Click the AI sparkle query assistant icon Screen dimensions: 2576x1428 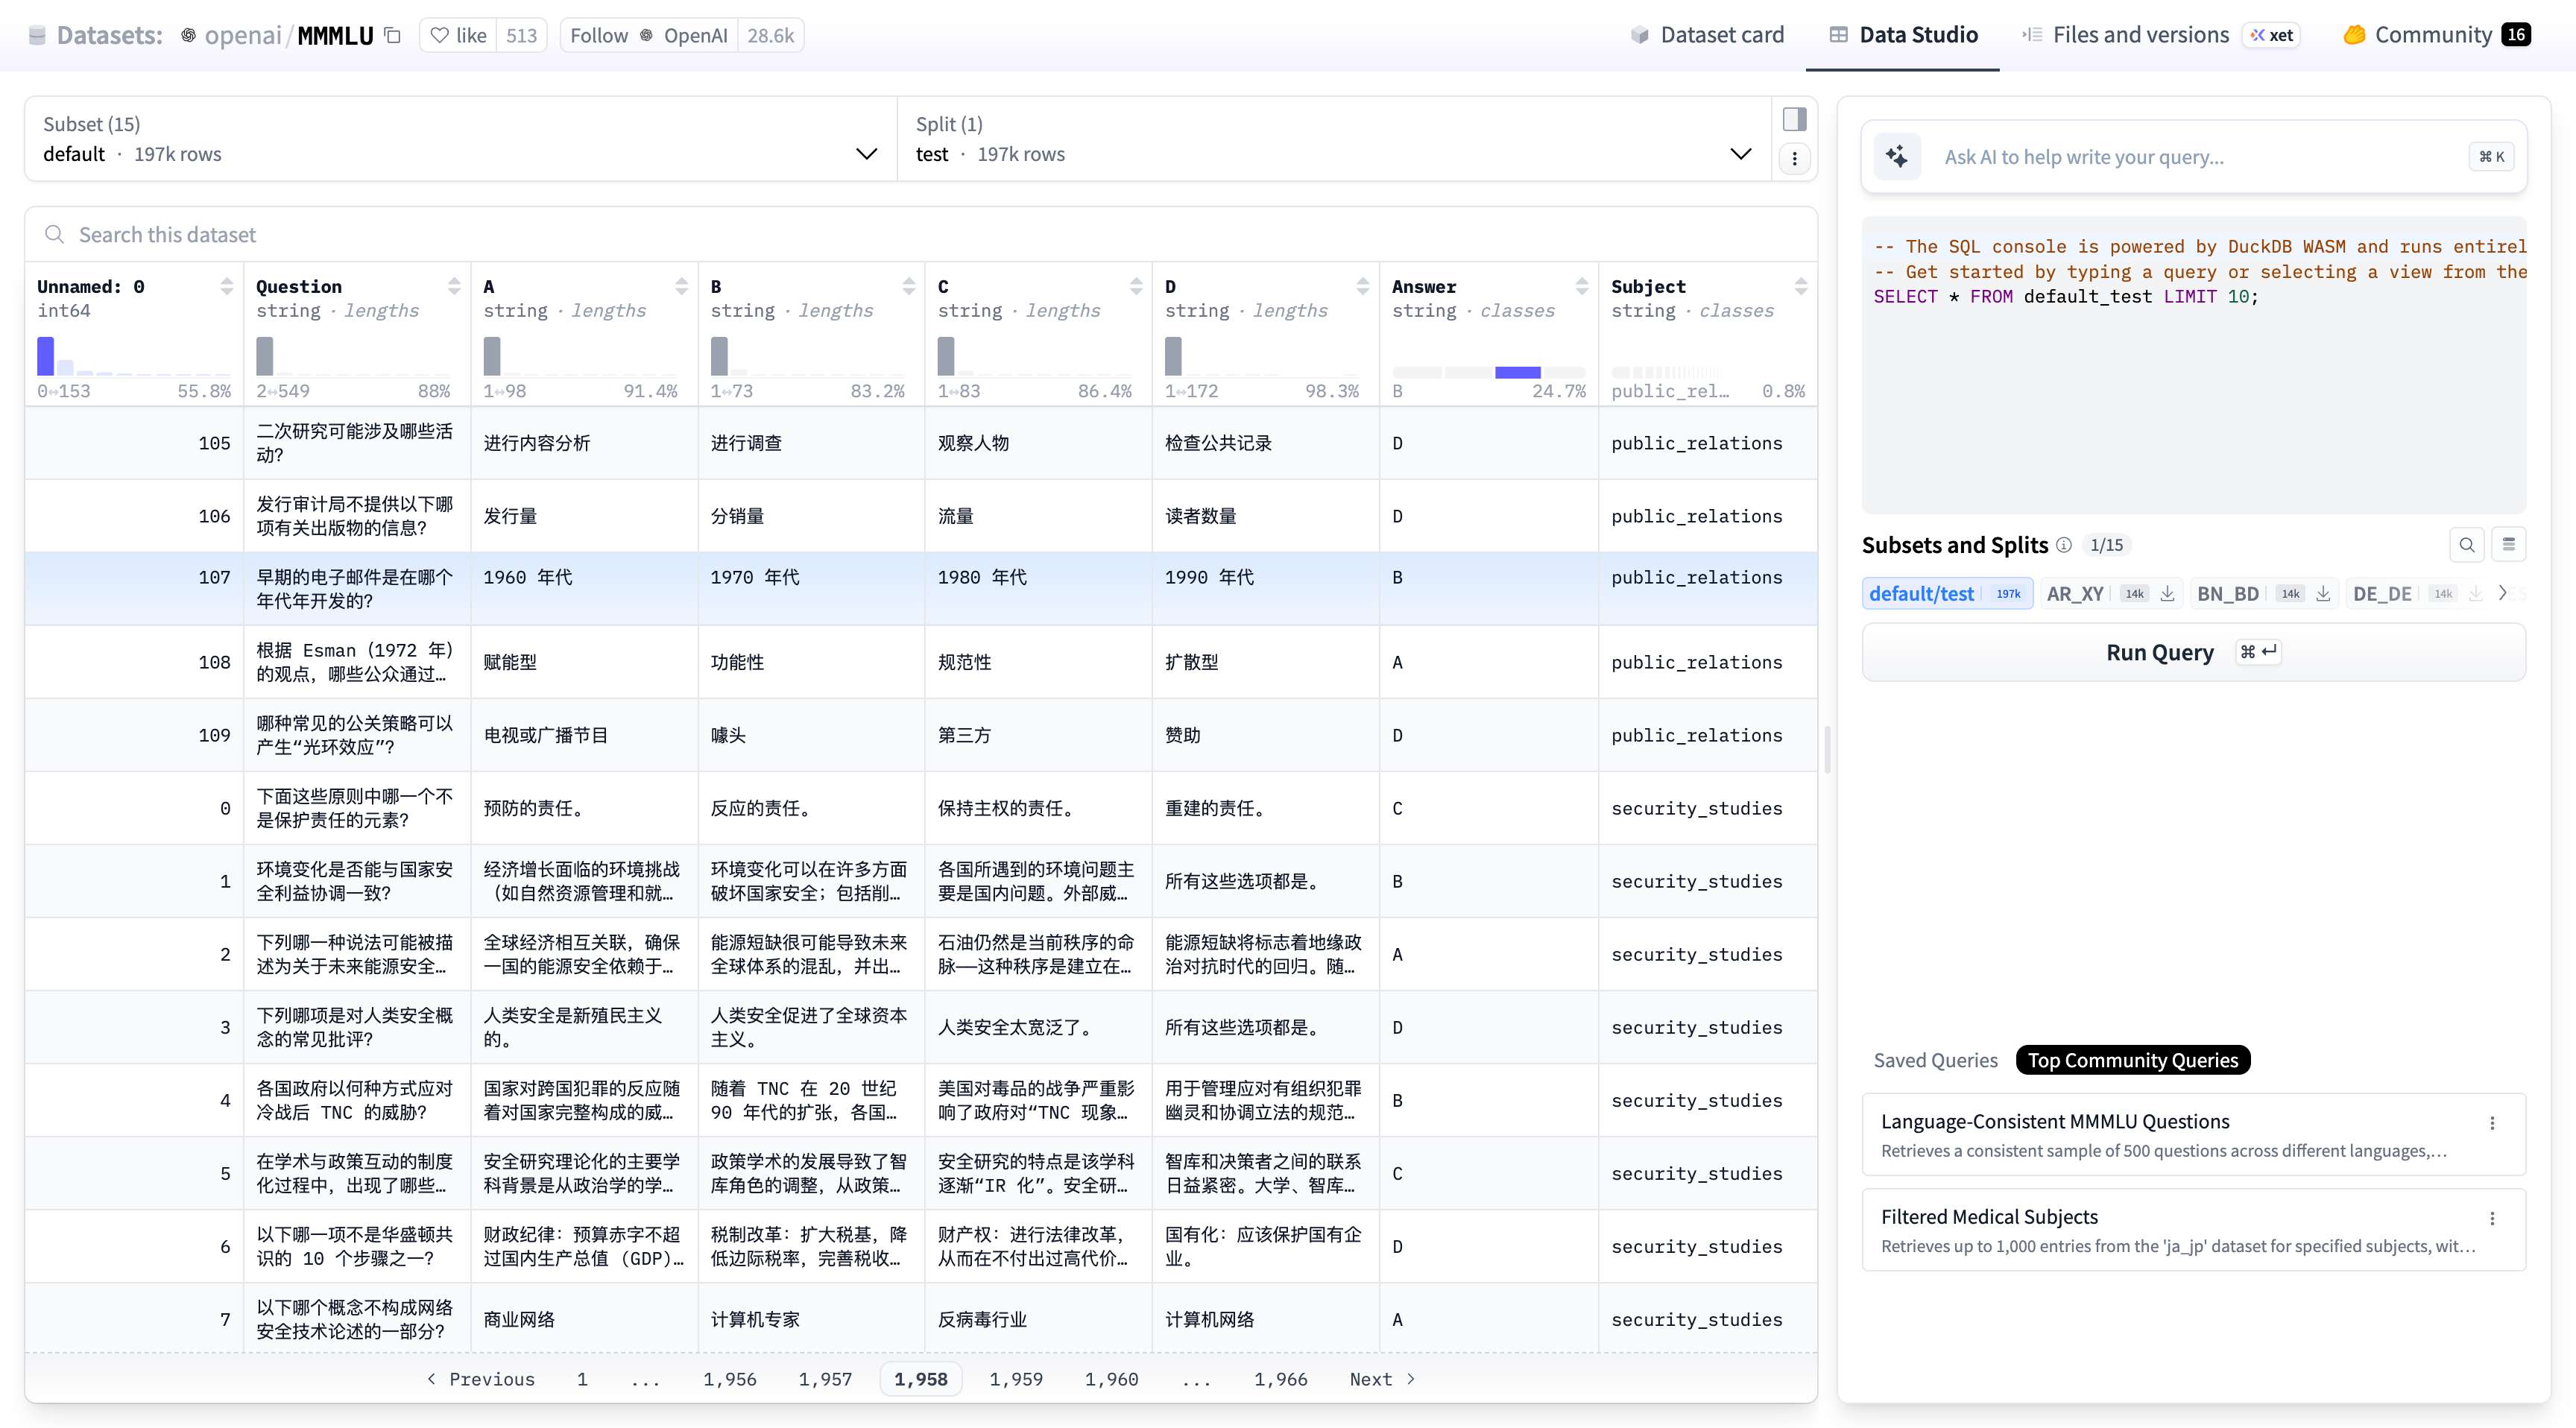tap(1896, 156)
